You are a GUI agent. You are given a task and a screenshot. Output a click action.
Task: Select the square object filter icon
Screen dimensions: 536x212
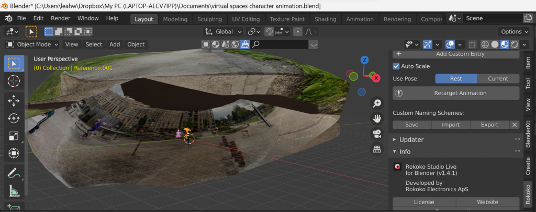point(205,44)
